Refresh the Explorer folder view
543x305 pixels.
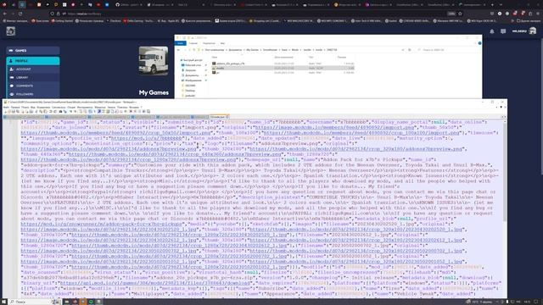(x=409, y=50)
